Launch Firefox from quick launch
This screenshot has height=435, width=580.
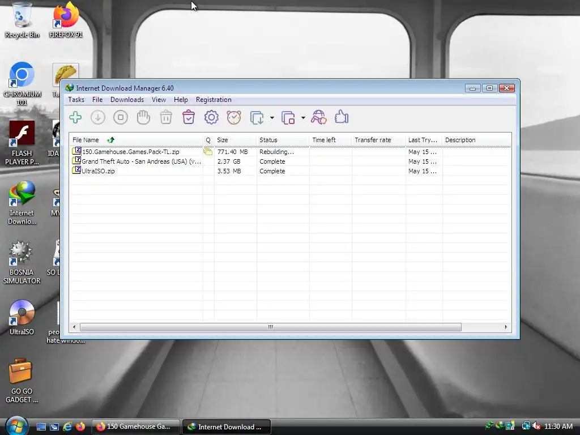coord(80,427)
